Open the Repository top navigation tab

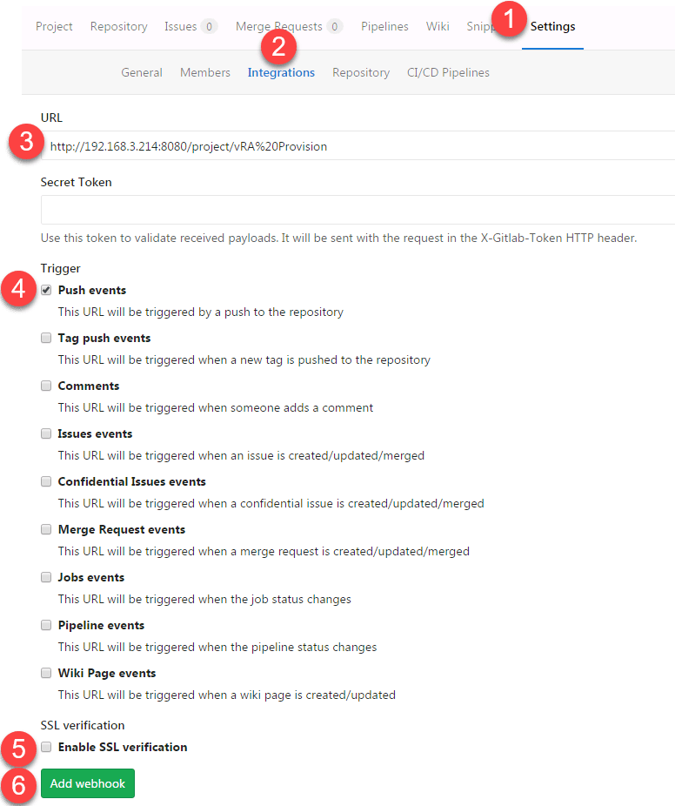118,26
